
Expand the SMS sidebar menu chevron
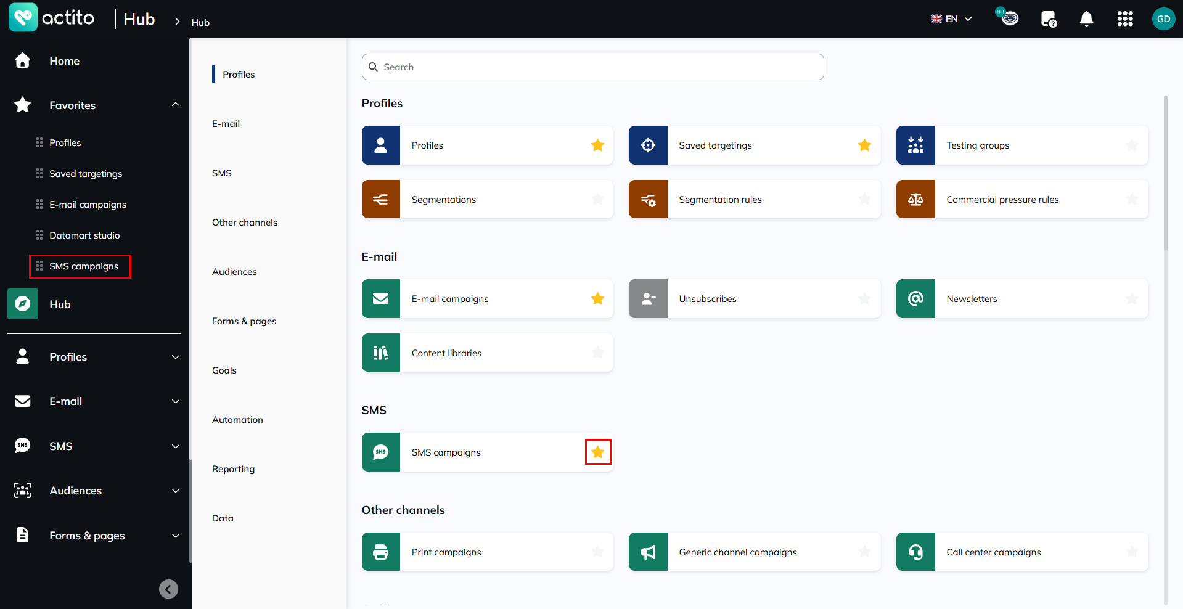(x=176, y=446)
